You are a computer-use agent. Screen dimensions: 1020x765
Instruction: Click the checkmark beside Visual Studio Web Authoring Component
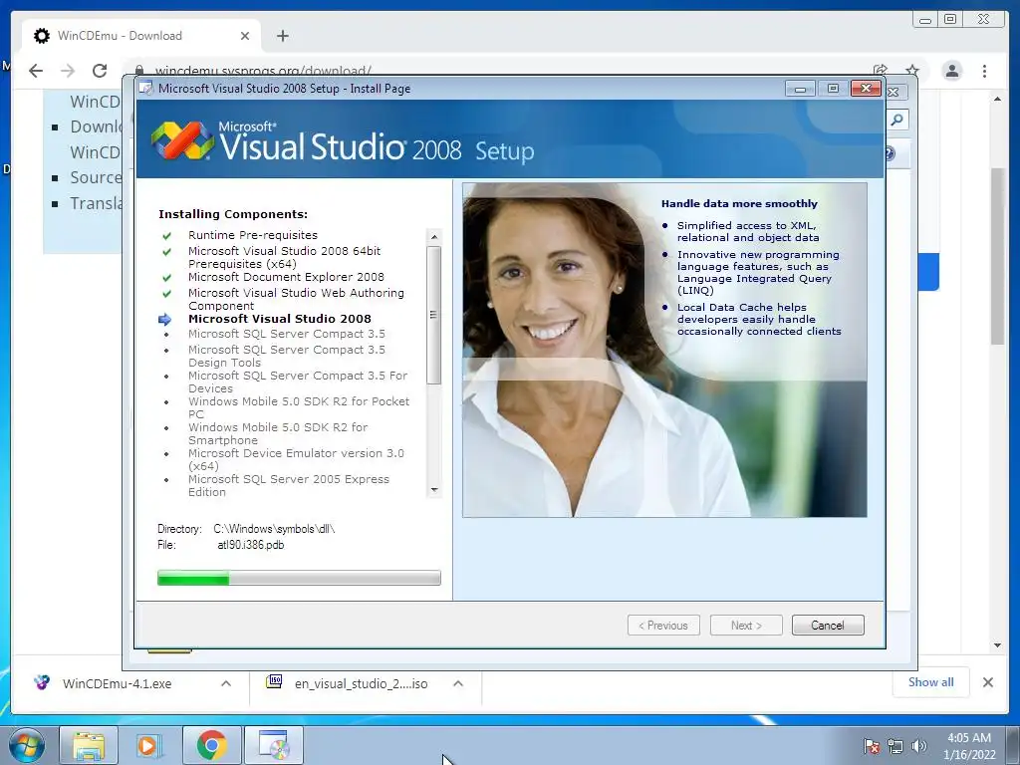point(166,294)
